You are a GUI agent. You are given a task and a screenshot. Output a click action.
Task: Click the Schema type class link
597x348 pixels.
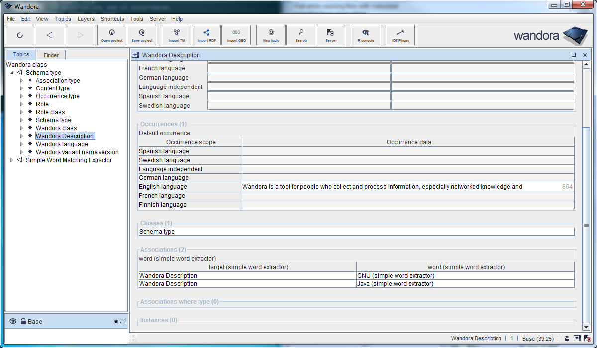157,232
